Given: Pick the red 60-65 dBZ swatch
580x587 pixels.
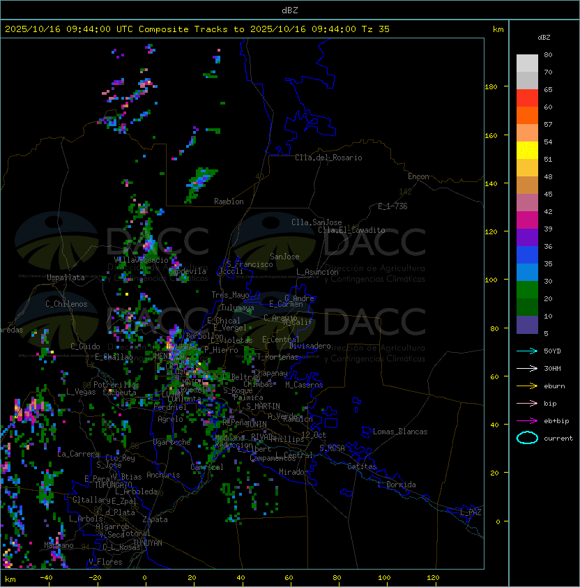Looking at the screenshot, I should [527, 98].
